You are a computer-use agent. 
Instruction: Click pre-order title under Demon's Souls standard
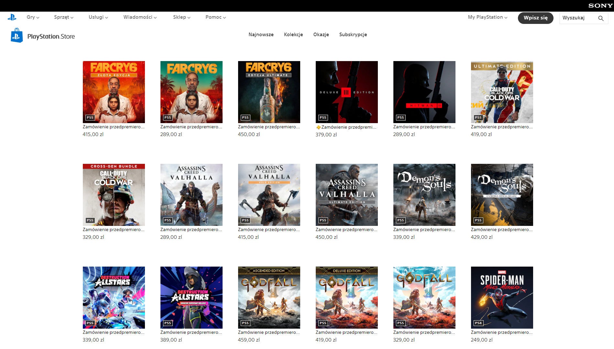pos(424,230)
